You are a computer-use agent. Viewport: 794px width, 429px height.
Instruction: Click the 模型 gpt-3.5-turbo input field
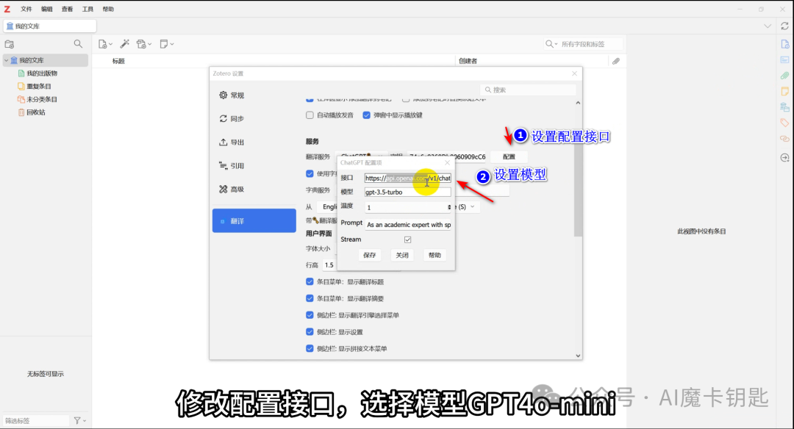pos(407,192)
